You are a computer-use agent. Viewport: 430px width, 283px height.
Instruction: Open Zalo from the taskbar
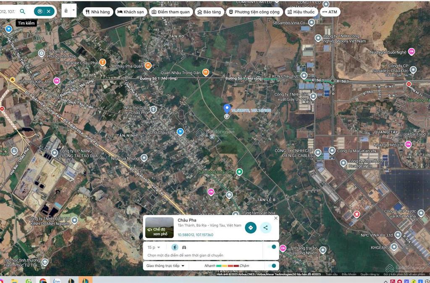57,280
